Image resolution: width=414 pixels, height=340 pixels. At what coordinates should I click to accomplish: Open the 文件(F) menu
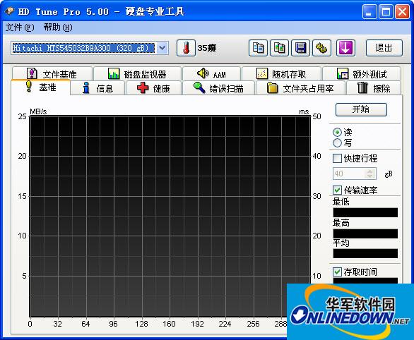click(x=20, y=27)
